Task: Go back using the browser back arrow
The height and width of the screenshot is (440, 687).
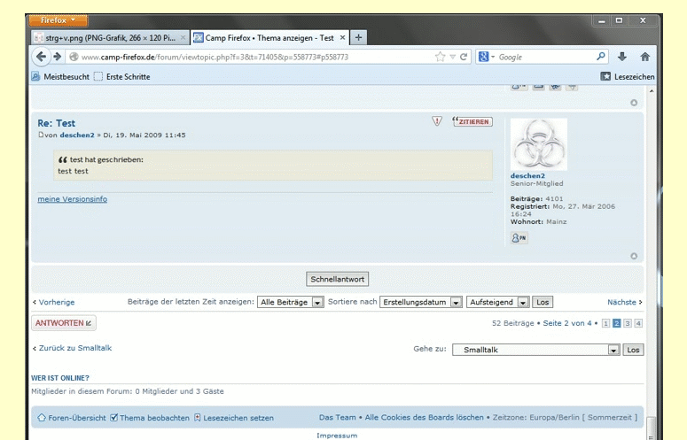Action: (x=41, y=57)
